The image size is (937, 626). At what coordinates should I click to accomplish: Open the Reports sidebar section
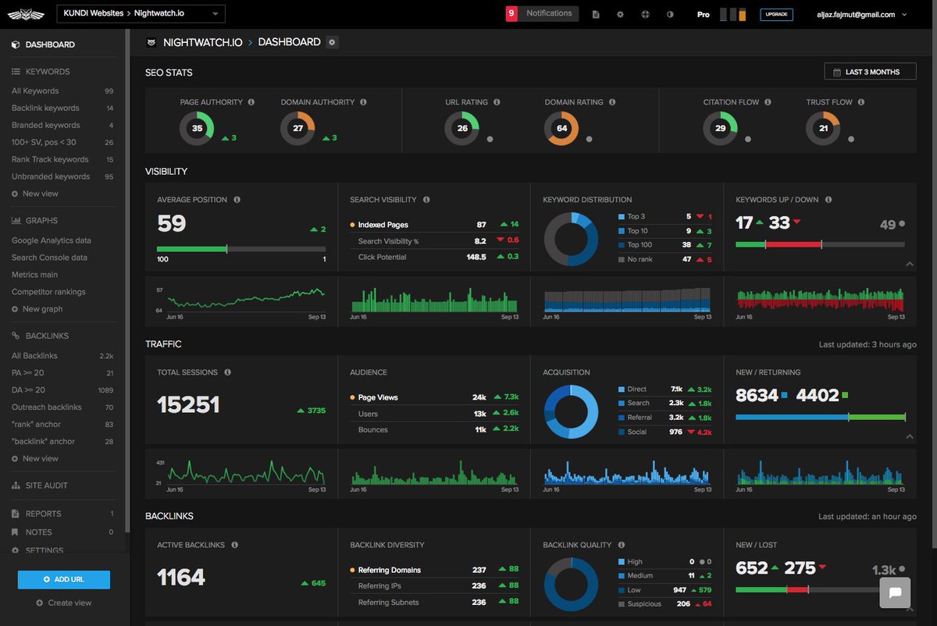(x=62, y=514)
